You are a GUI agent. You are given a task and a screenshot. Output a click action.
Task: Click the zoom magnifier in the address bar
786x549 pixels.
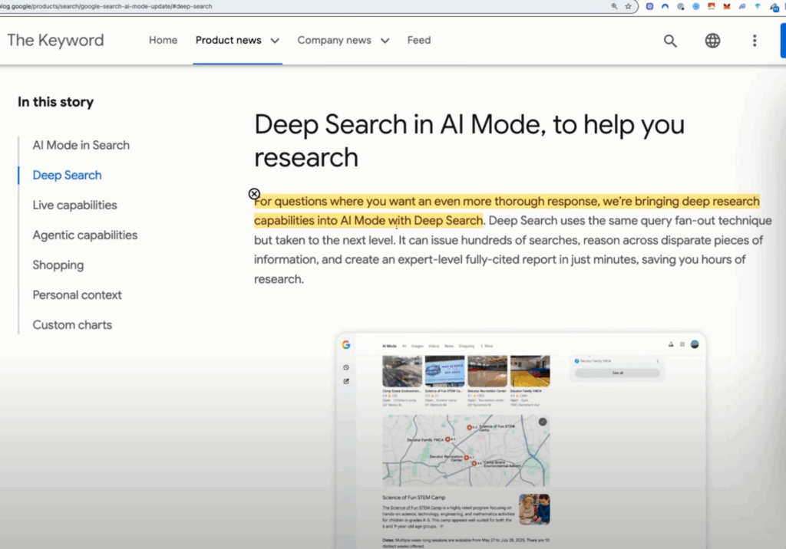[614, 6]
